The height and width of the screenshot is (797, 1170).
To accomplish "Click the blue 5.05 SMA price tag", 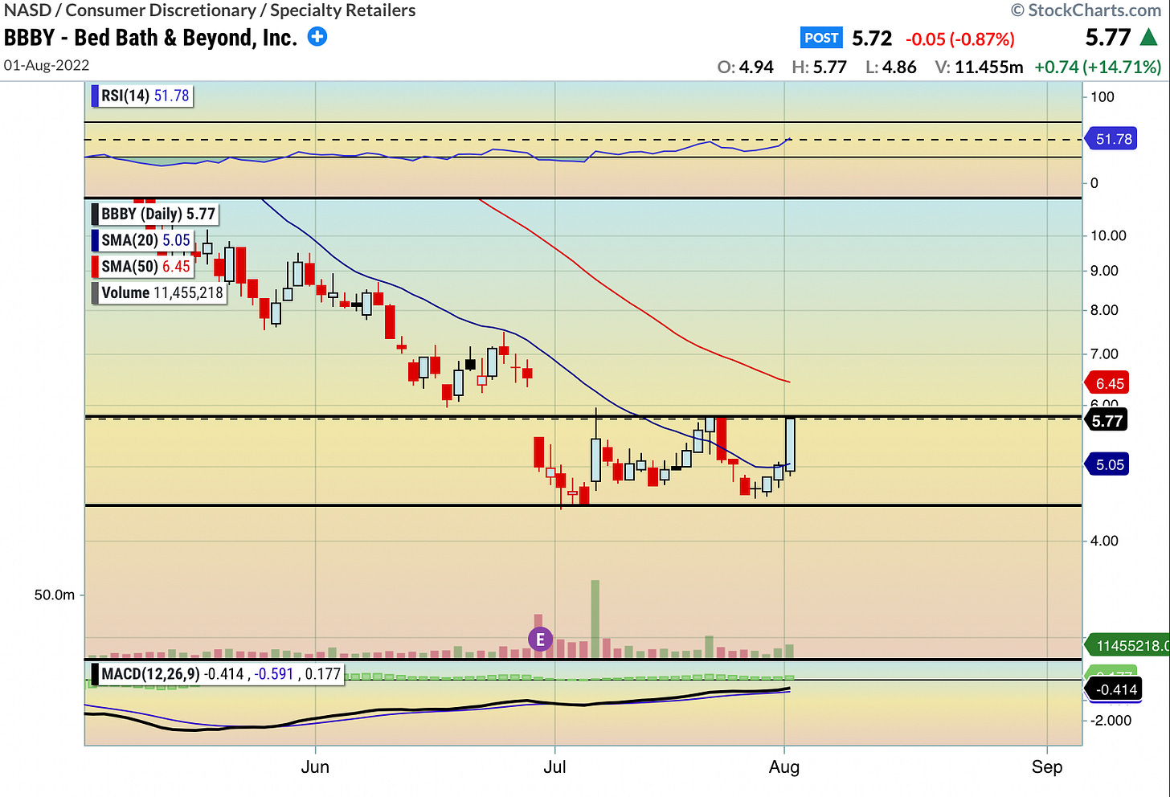I will click(1107, 464).
